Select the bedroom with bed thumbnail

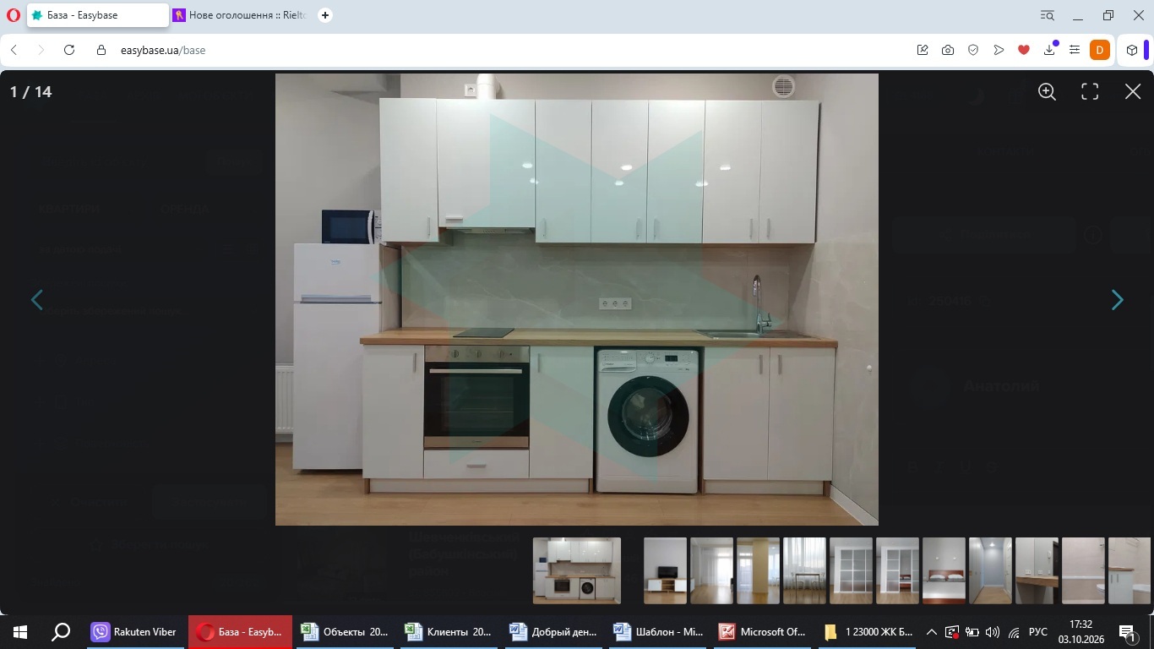(x=944, y=570)
